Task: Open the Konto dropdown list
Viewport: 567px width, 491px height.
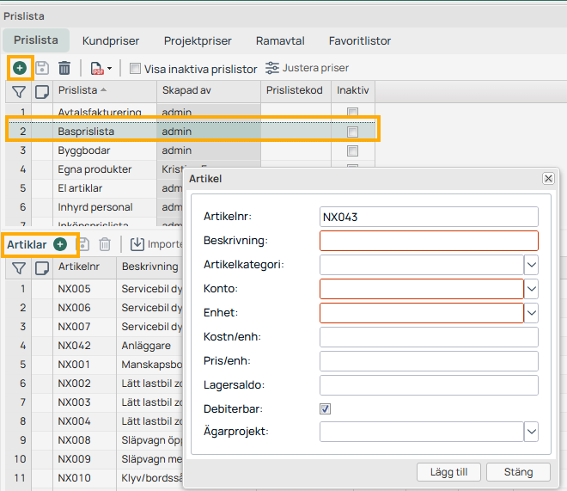Action: (532, 289)
